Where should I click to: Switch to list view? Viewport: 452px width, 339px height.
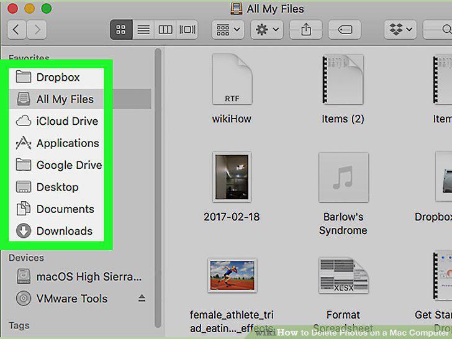click(x=143, y=29)
